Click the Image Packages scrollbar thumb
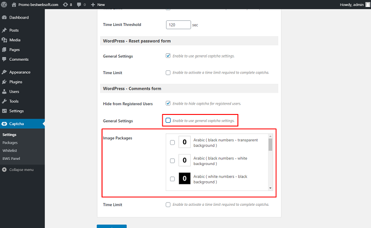Screen dimensions: 371x228 point(270,145)
